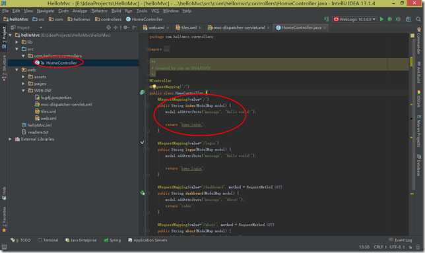This screenshot has height=253, width=425.
Task: Open Maven Projects tool window on right strip
Action: click(419, 131)
